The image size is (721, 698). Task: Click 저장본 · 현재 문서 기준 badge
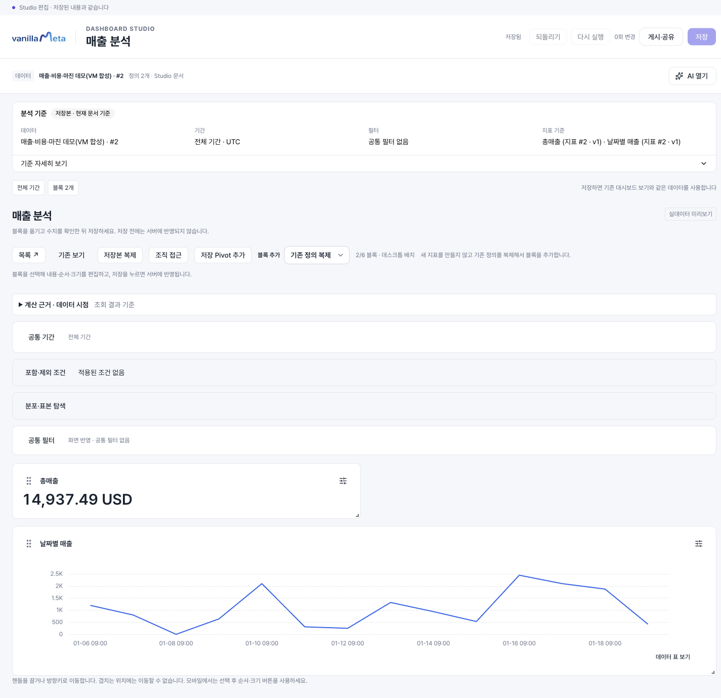83,113
